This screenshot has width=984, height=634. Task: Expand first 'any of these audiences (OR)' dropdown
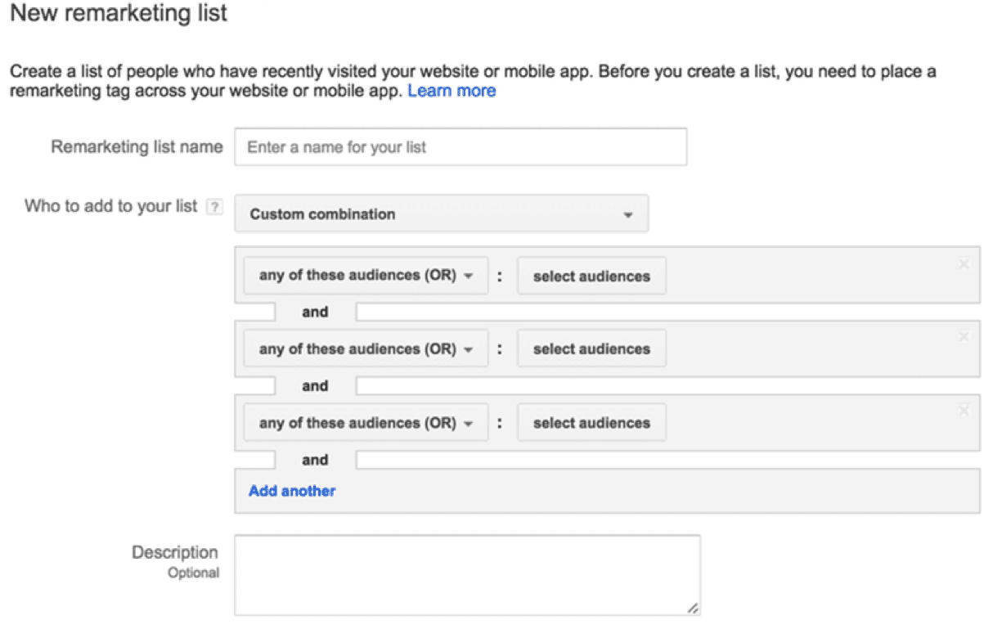coord(366,276)
